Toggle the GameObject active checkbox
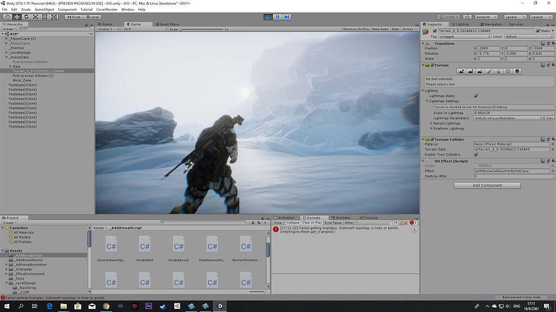Image resolution: width=556 pixels, height=312 pixels. (x=435, y=31)
